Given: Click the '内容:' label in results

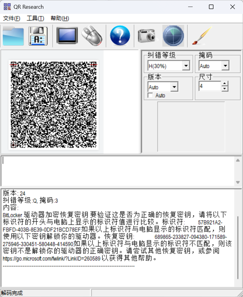Looking at the screenshot, I should click(11, 208).
